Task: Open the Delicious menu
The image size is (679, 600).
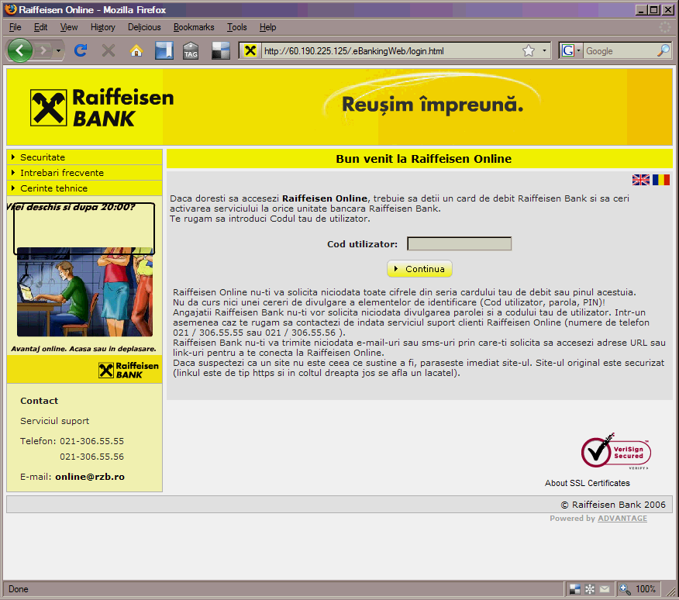Action: point(144,27)
